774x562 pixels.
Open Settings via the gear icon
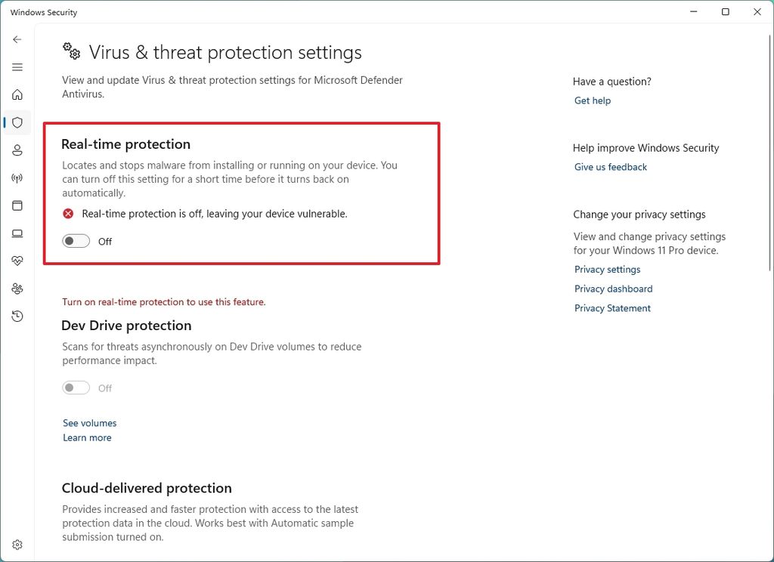tap(17, 544)
